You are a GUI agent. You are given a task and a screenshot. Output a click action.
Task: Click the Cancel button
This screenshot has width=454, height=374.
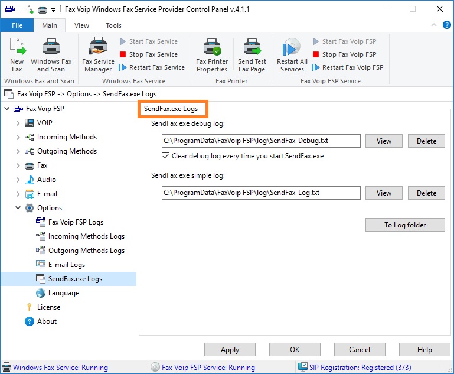click(x=360, y=350)
